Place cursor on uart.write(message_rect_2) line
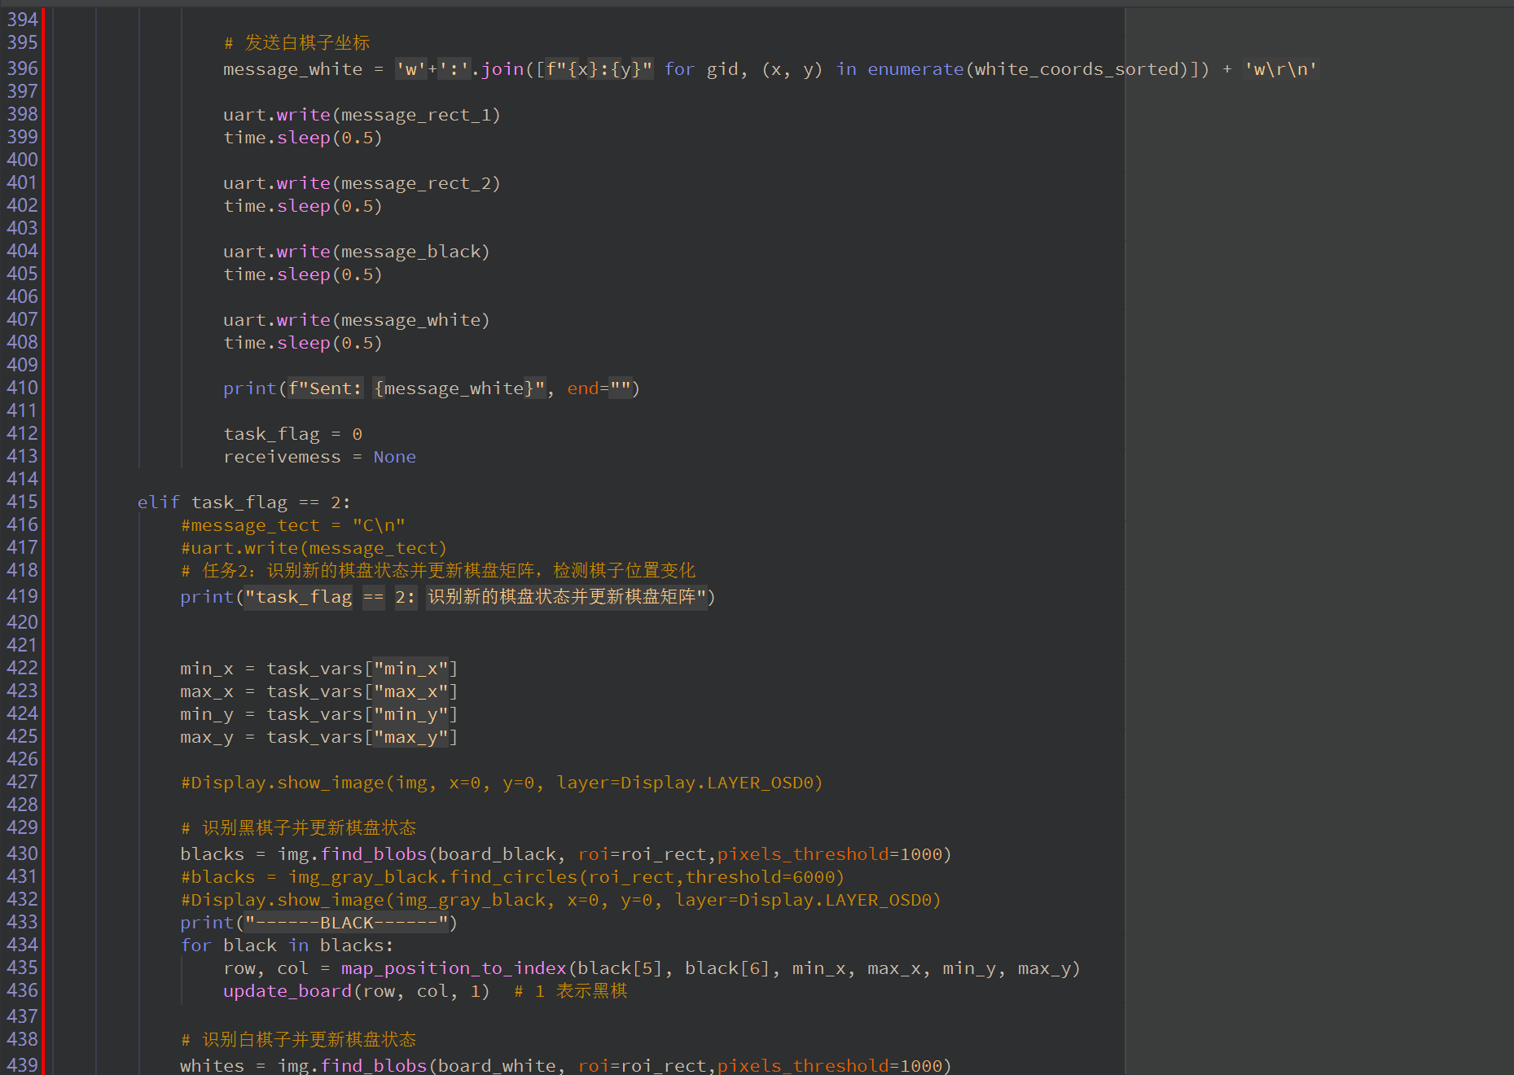Viewport: 1514px width, 1075px height. point(362,183)
